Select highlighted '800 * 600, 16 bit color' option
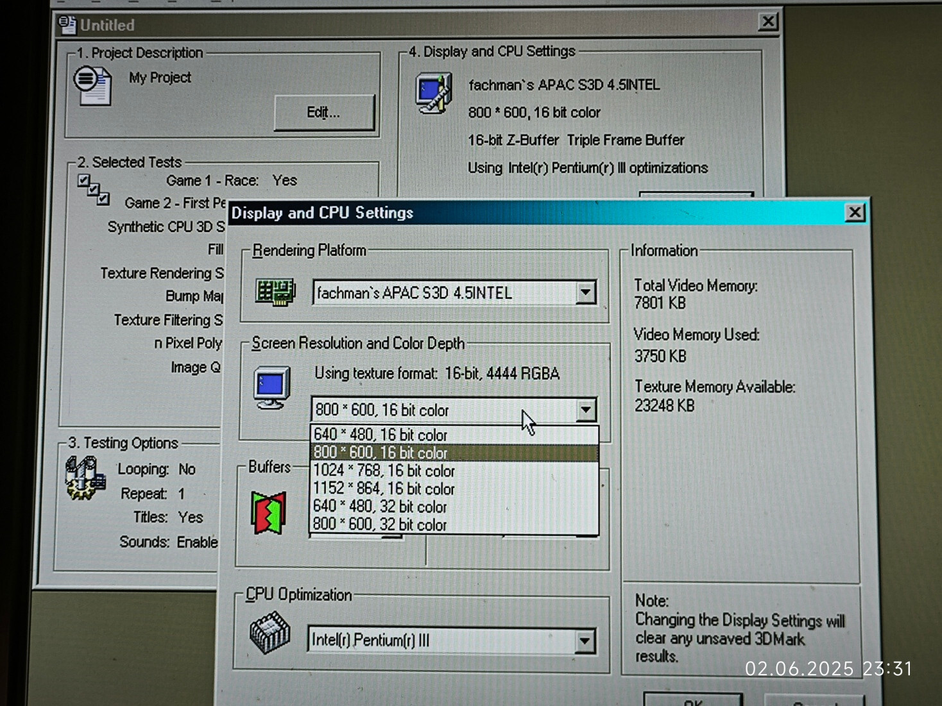 [x=454, y=453]
